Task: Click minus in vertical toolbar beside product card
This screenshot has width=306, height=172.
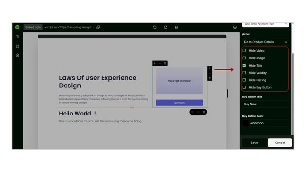Action: tap(210, 73)
